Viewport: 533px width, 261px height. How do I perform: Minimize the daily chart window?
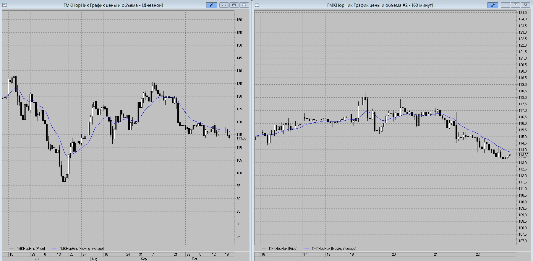click(224, 5)
